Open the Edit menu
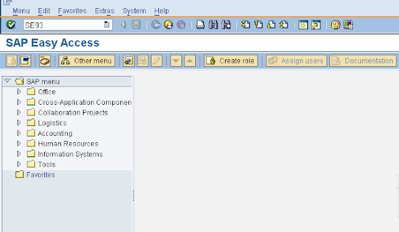399x232 pixels. pos(44,11)
